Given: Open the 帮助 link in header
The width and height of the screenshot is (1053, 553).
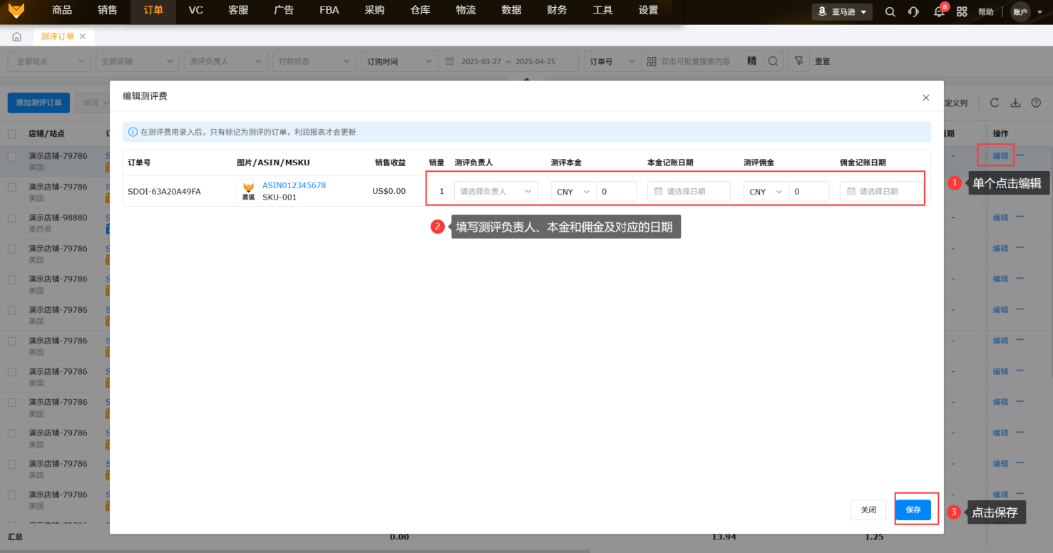Looking at the screenshot, I should 986,12.
